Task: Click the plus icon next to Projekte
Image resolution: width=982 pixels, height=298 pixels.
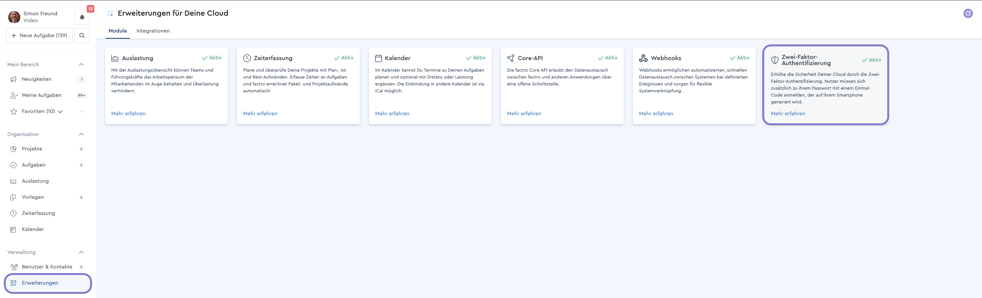Action: point(81,149)
